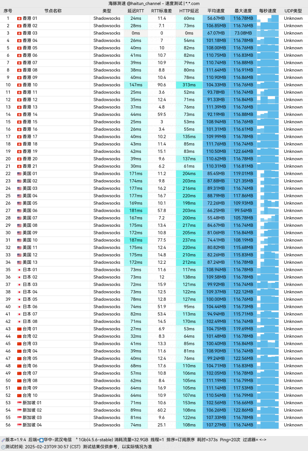308x451 pixels.
Task: Select the per-second speed chart for 香港 12
Action: click(x=268, y=100)
